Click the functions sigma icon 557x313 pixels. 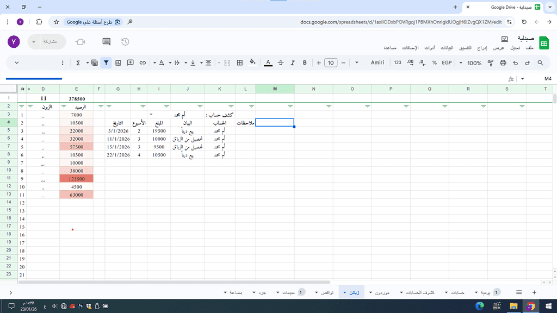[78, 63]
